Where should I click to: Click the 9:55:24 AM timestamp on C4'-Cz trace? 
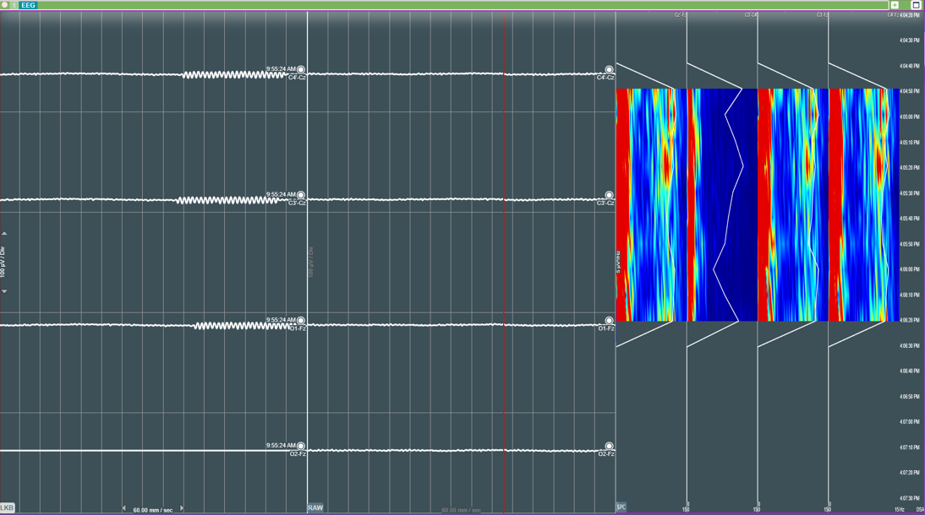(x=281, y=69)
